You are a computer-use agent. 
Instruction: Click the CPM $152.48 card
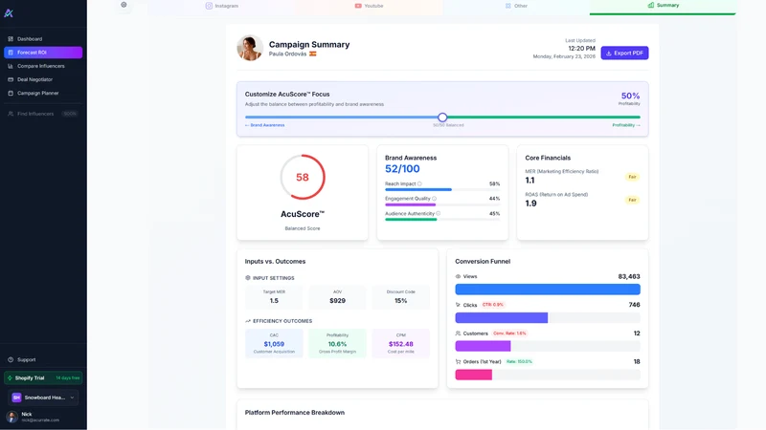point(400,343)
